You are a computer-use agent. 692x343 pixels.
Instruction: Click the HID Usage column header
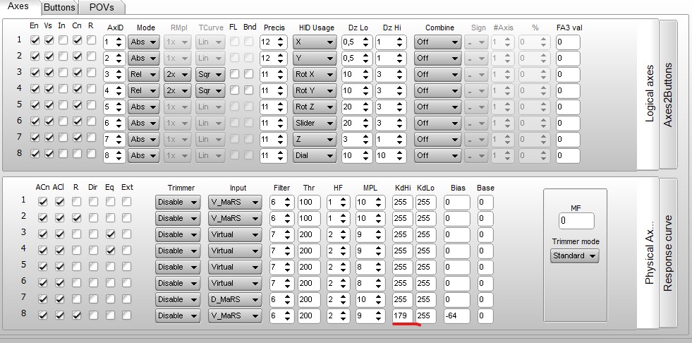[317, 28]
